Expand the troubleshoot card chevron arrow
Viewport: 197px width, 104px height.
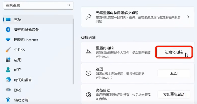[188, 17]
